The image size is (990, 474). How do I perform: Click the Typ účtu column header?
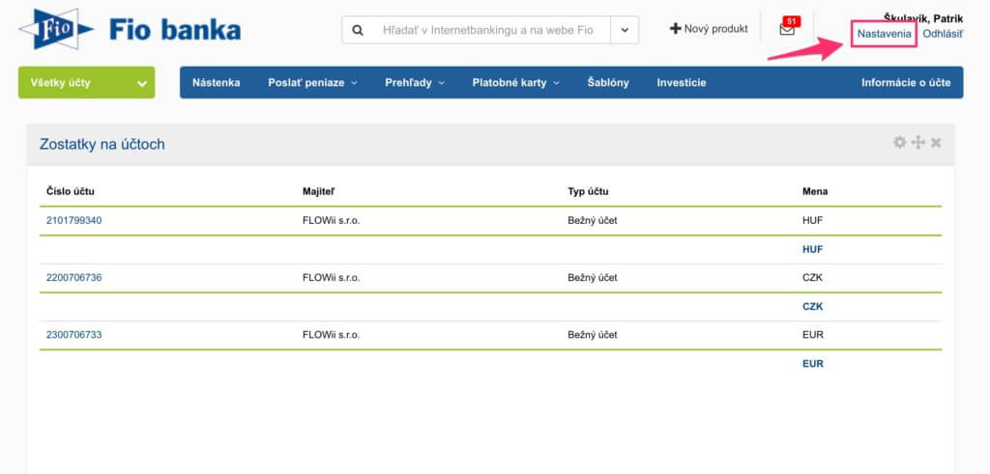(x=588, y=191)
